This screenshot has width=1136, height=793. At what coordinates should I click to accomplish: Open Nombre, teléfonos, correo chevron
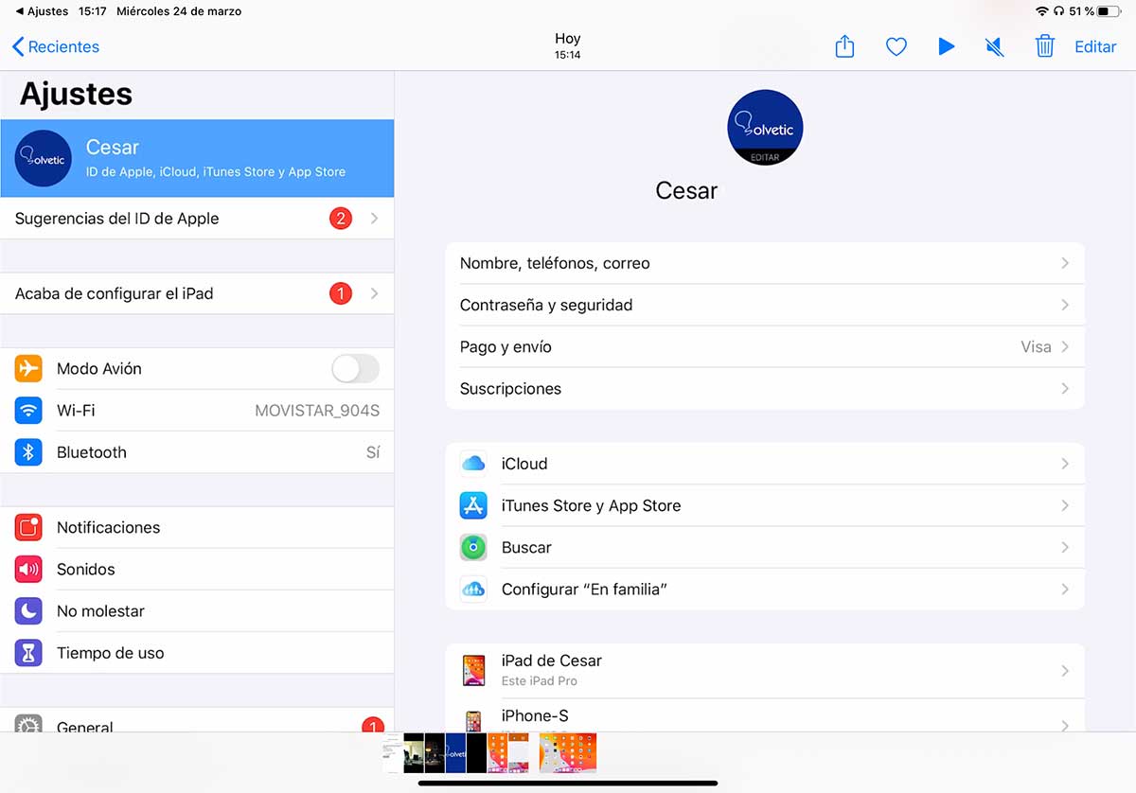[x=1065, y=263]
